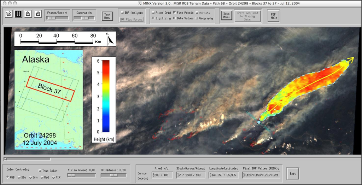
Task: Click the 'Color Controls:' label
Action: (18, 169)
